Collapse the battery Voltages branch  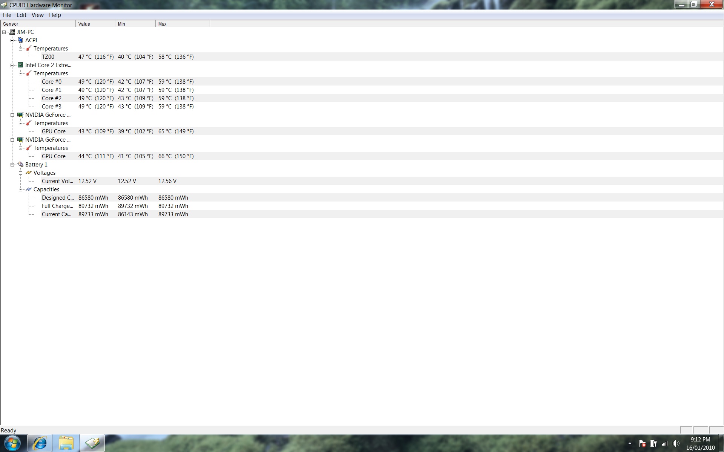21,173
